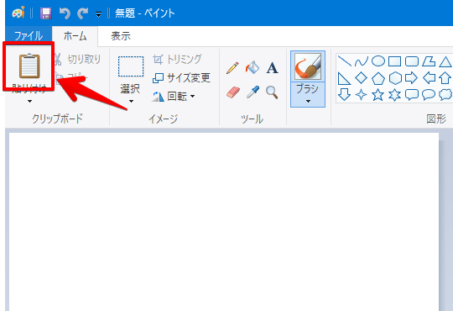Viewport: 453px width, 311px height.
Task: Click the Paste clipboard icon
Action: pos(29,66)
